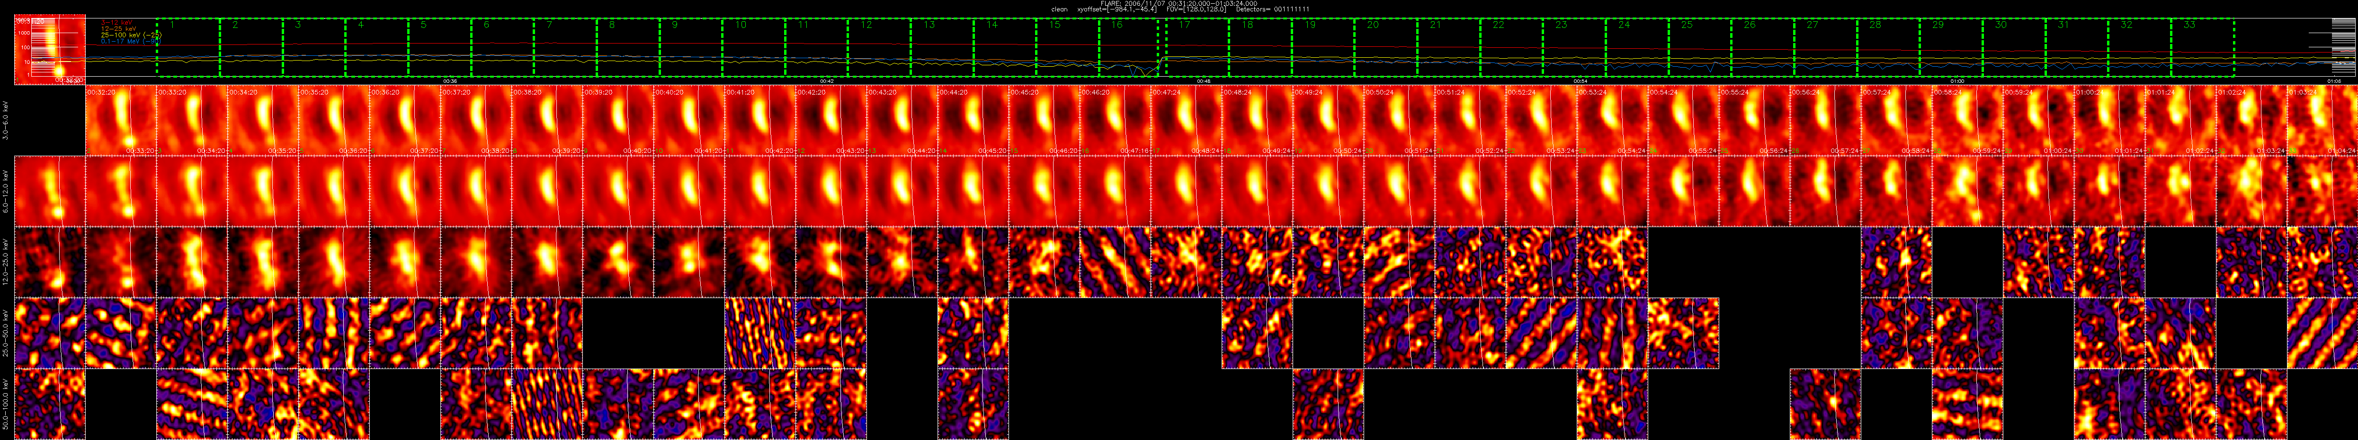This screenshot has width=2358, height=440.
Task: Click the 01:00 time axis tick
Action: pos(1958,81)
